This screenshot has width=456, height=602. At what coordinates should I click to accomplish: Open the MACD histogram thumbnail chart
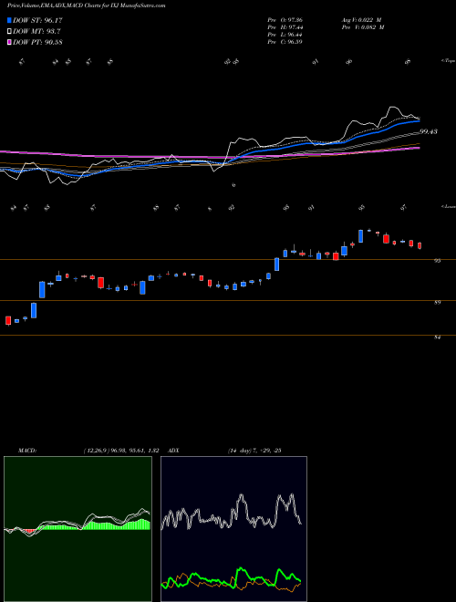[78, 529]
